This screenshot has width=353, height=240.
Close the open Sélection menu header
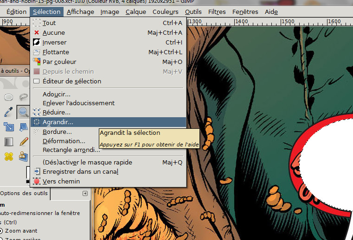click(46, 12)
